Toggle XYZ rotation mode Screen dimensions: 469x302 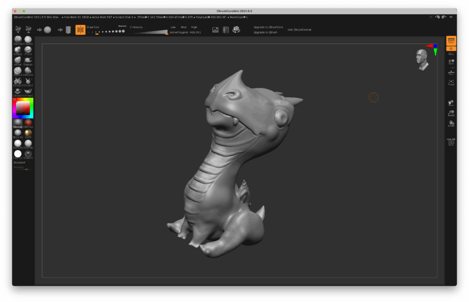pyautogui.click(x=451, y=54)
